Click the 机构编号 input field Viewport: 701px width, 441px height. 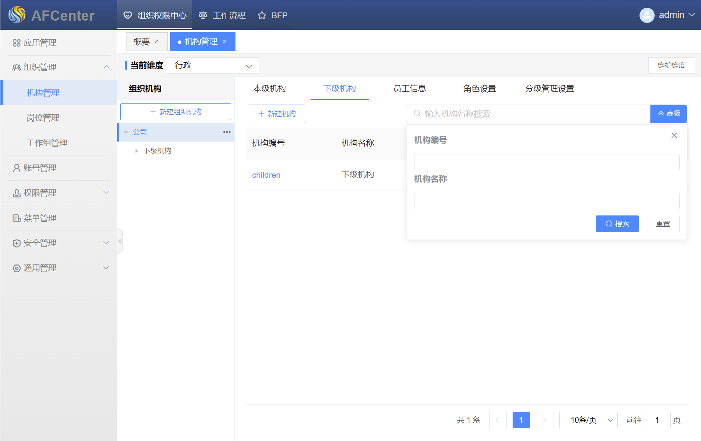(x=546, y=162)
